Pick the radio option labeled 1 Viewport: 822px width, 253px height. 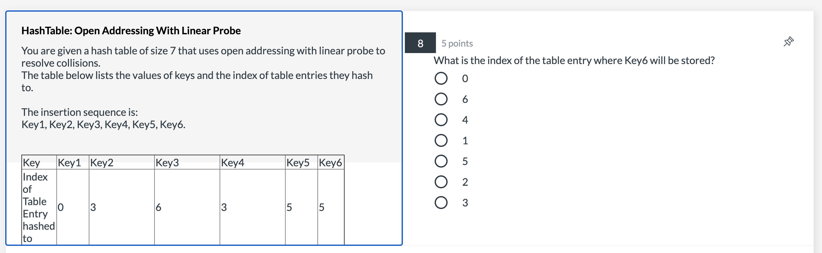click(x=441, y=140)
